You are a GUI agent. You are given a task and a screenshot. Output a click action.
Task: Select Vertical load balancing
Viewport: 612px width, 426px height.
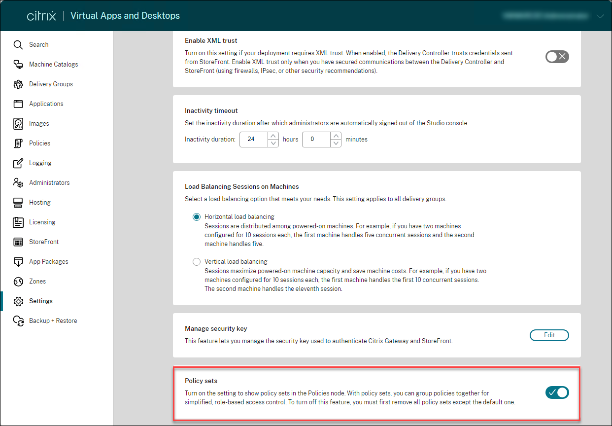pos(197,262)
